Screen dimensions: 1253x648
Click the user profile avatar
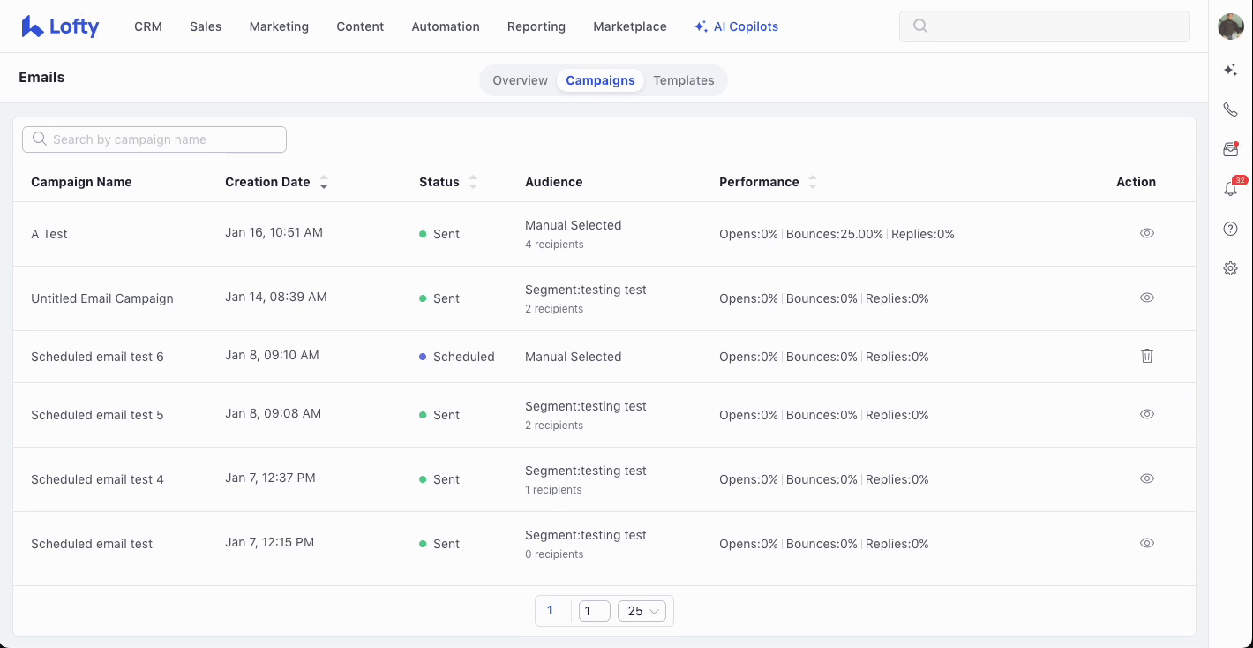[1230, 26]
